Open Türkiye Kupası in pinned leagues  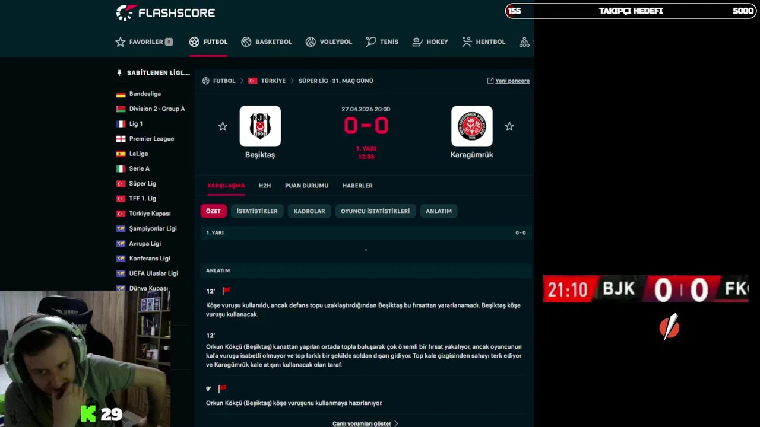[x=150, y=213]
